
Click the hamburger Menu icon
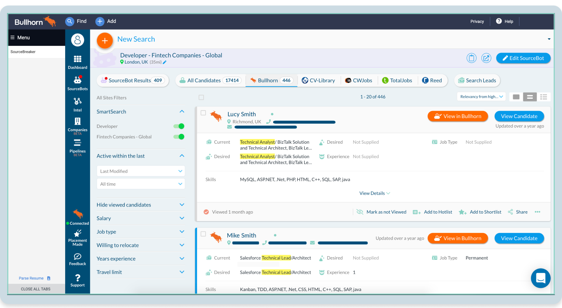(13, 38)
